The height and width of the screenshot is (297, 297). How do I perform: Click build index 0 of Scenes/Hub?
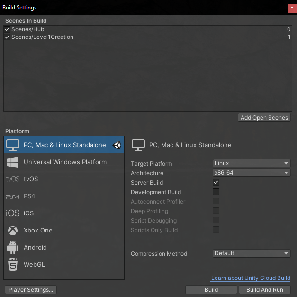click(288, 29)
